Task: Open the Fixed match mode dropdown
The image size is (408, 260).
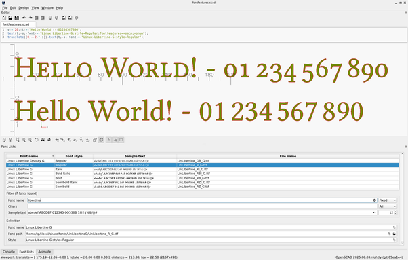Action: pyautogui.click(x=388, y=200)
